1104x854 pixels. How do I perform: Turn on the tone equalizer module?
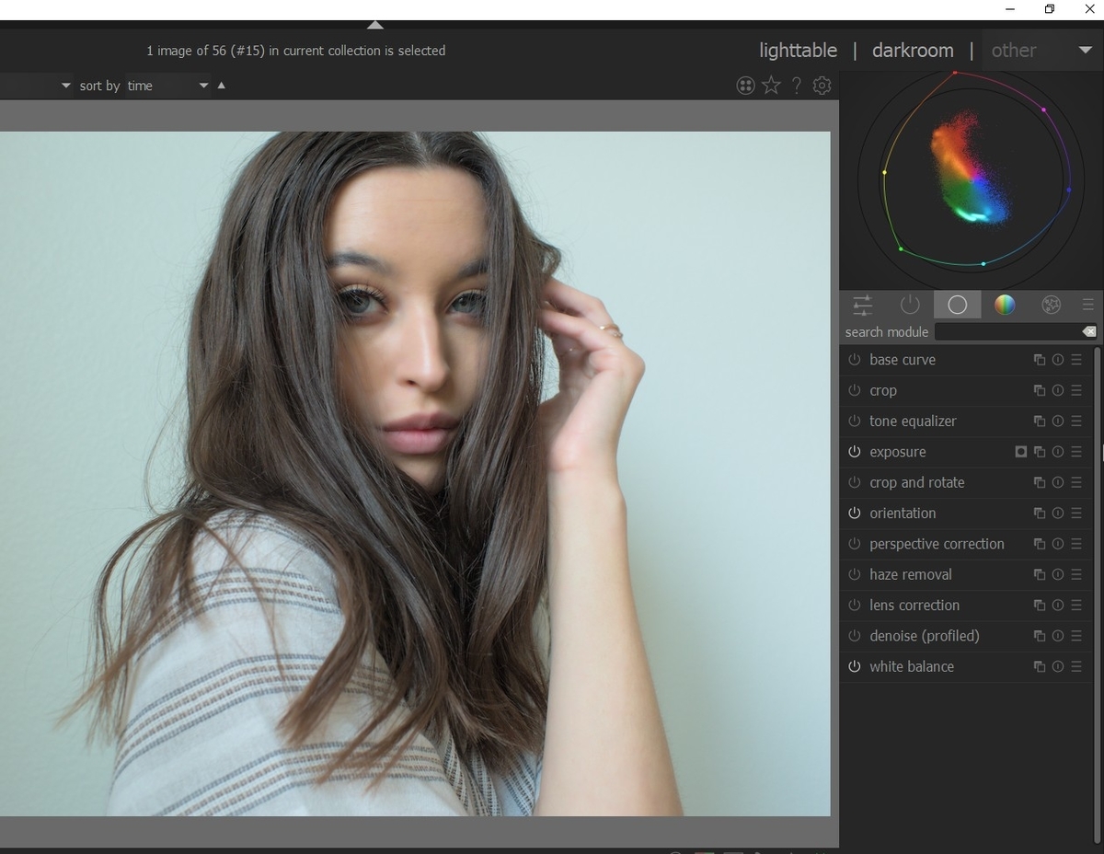pos(854,421)
